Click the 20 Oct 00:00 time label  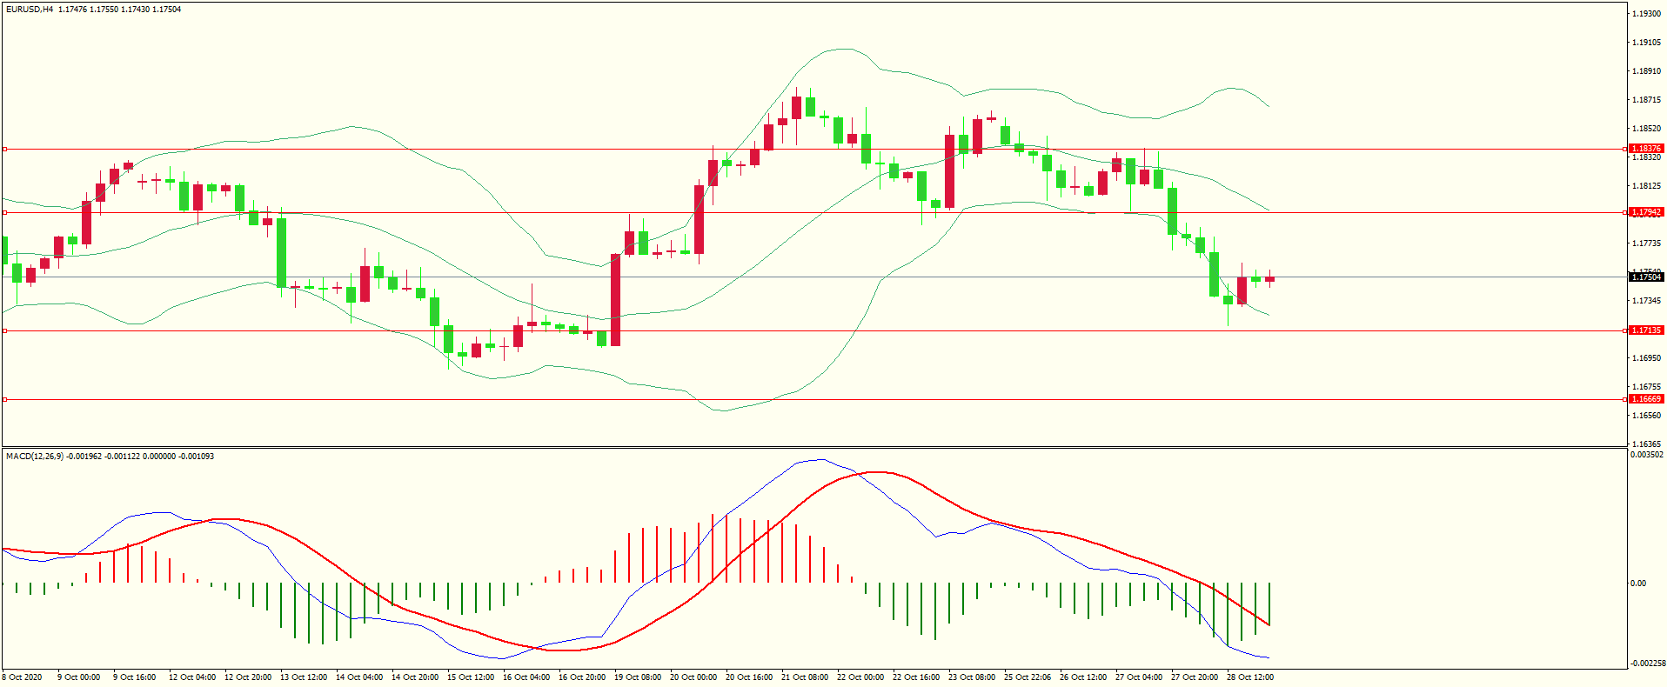[693, 677]
